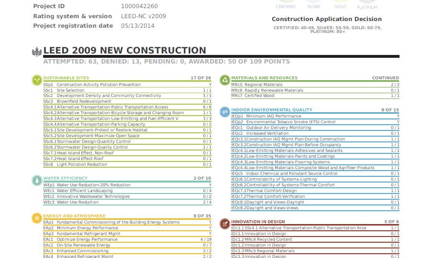Click IEQp2 Environmental Tobacco Smoke Control row
Image resolution: width=434 pixels, height=258 pixels.
pyautogui.click(x=315, y=122)
